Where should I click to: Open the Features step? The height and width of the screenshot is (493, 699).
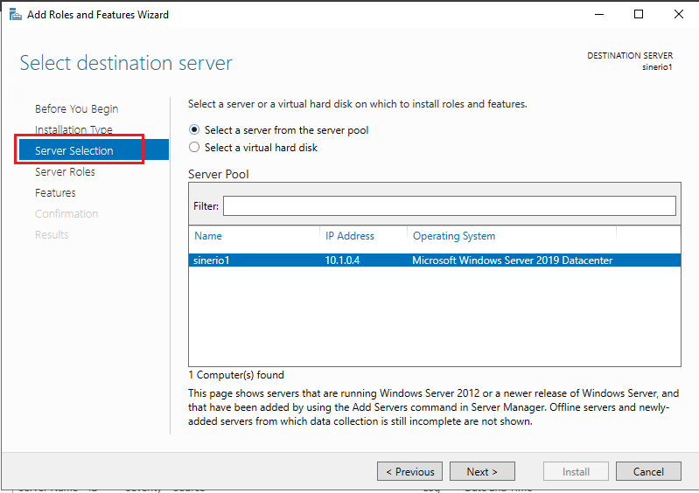coord(55,193)
